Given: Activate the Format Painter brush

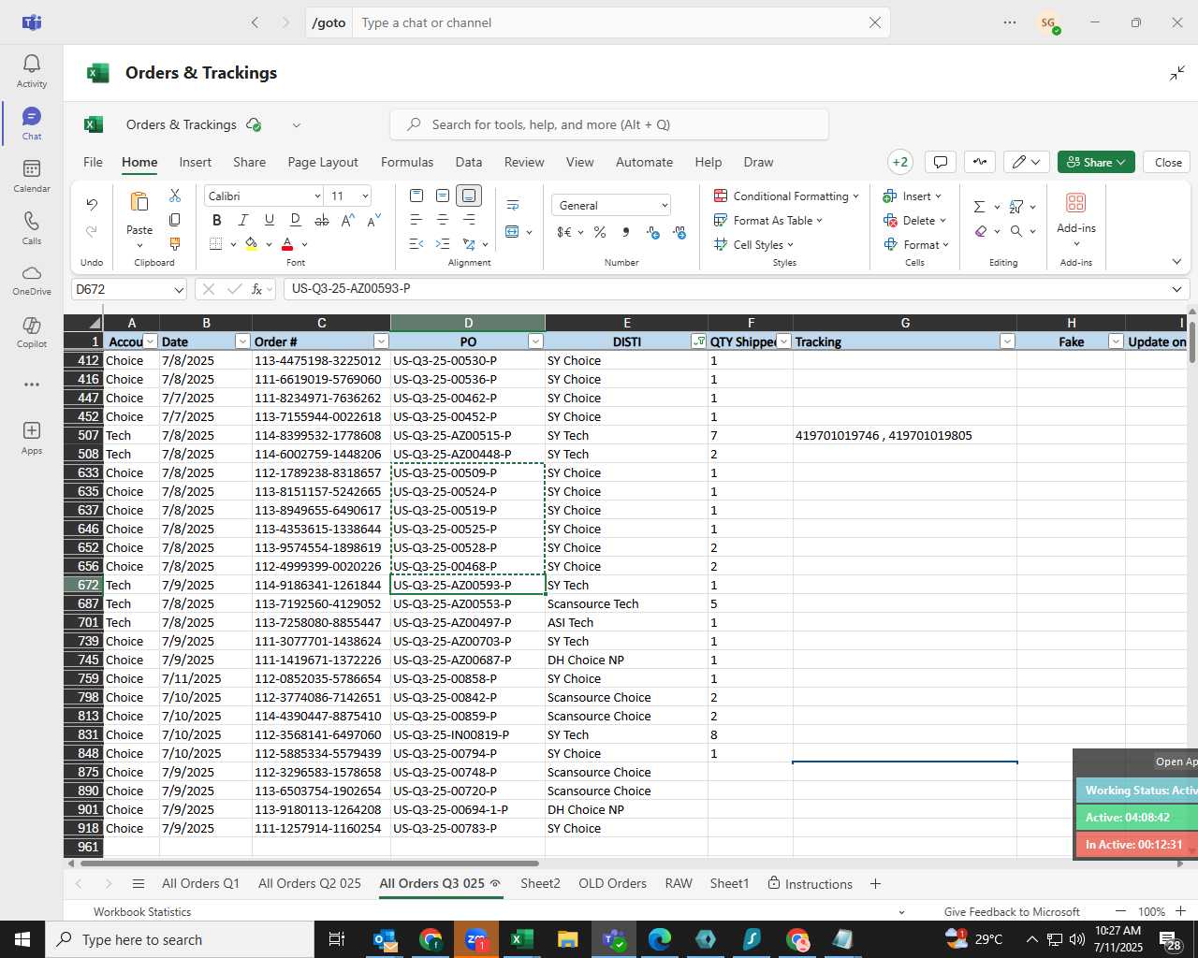Looking at the screenshot, I should tap(175, 244).
